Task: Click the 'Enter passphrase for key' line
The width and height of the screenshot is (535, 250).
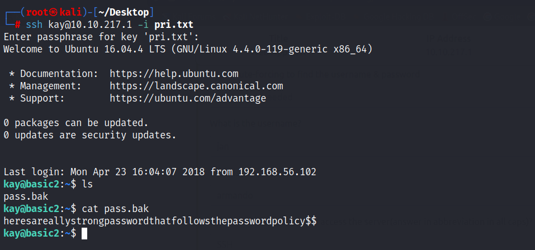Action: pyautogui.click(x=101, y=37)
